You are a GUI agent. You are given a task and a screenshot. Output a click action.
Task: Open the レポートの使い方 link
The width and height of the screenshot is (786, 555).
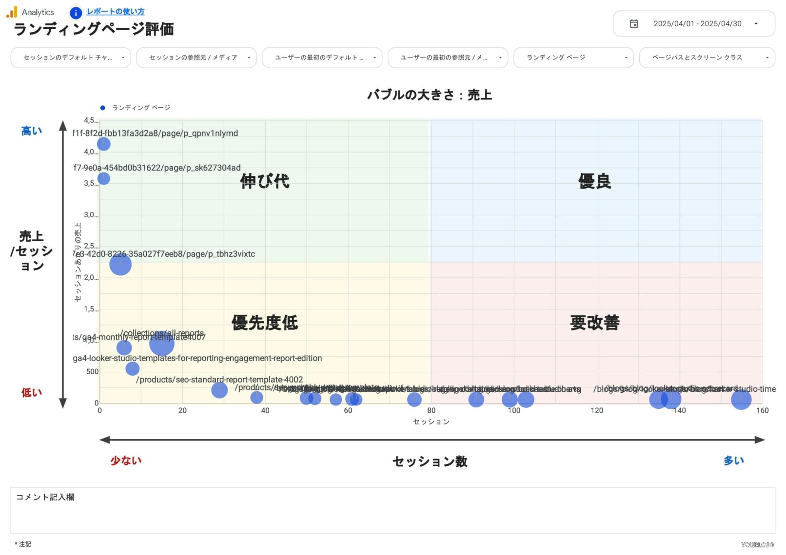(115, 11)
